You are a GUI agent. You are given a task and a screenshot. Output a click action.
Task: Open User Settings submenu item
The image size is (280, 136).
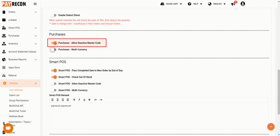(16, 90)
